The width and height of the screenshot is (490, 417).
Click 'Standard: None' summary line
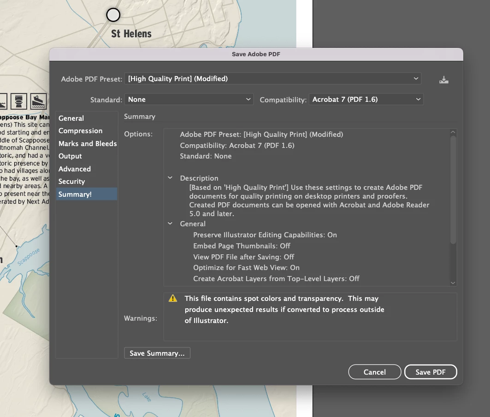[x=206, y=156]
